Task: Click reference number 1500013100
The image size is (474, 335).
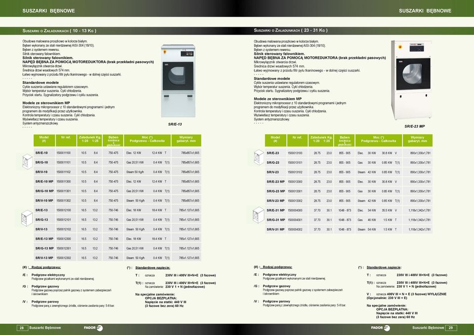Action: [295, 153]
